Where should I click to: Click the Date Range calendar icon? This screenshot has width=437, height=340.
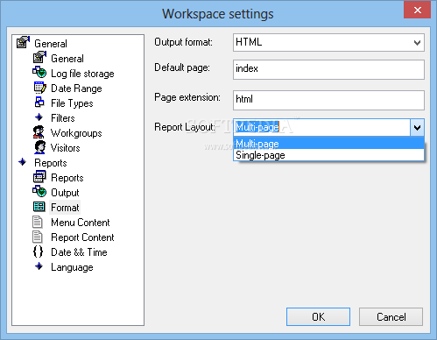coord(39,88)
